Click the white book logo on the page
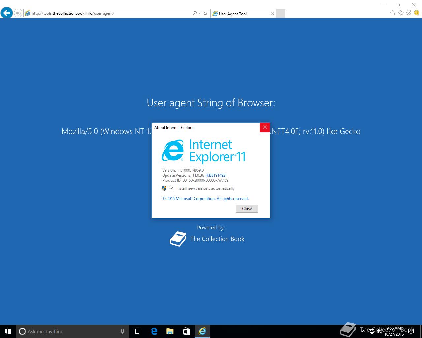Viewport: 422px width, 338px height. click(x=178, y=239)
